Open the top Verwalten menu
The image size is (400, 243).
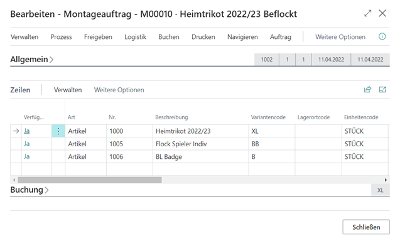tap(24, 37)
